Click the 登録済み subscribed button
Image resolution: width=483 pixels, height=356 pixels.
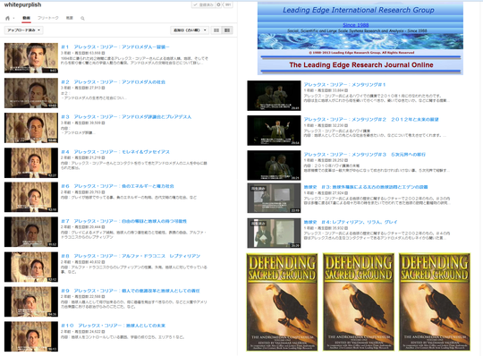coord(204,4)
